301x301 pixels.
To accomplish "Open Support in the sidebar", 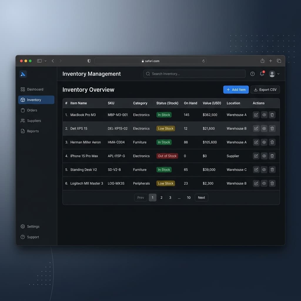I will point(36,237).
